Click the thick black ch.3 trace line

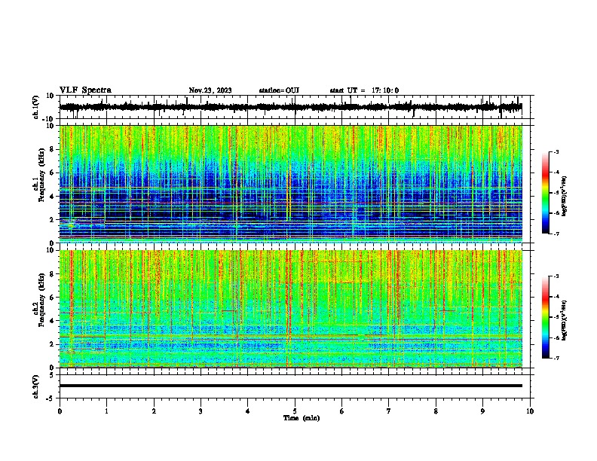[291, 386]
